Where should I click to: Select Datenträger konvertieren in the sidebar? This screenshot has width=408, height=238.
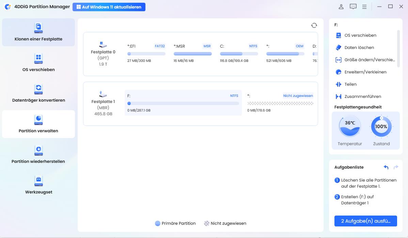point(38,93)
